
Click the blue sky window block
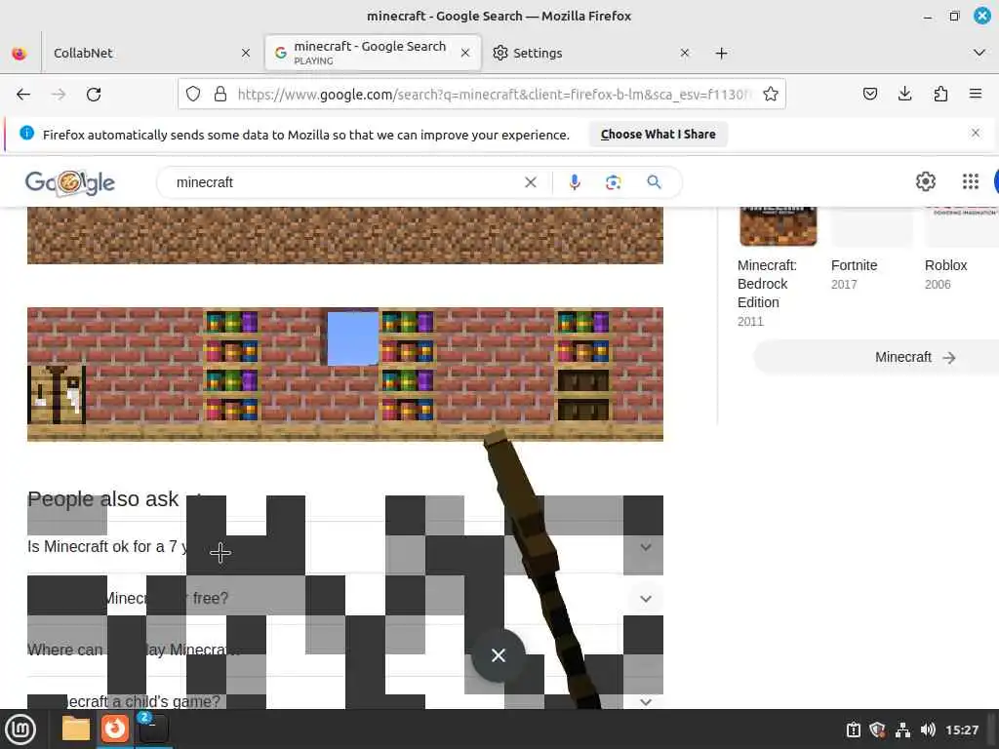click(352, 337)
